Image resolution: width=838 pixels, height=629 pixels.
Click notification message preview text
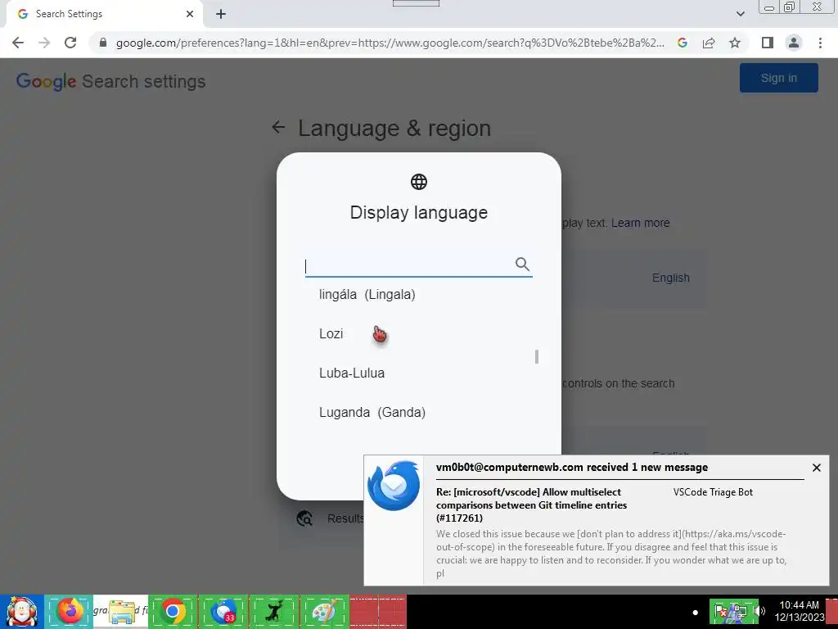(610, 554)
